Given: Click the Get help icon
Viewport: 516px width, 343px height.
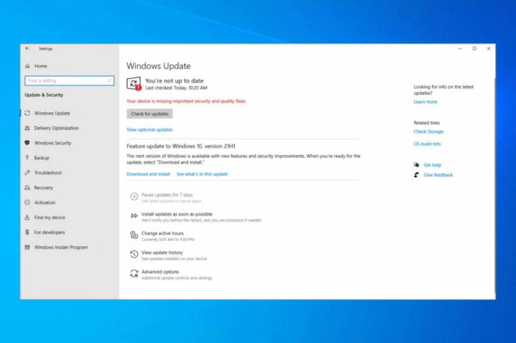Looking at the screenshot, I should coord(417,164).
